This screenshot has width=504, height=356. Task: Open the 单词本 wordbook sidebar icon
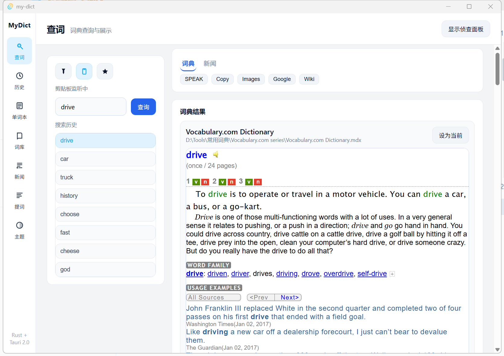pyautogui.click(x=19, y=111)
